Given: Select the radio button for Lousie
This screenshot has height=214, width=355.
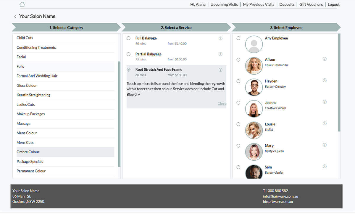Looking at the screenshot, I should tap(238, 124).
